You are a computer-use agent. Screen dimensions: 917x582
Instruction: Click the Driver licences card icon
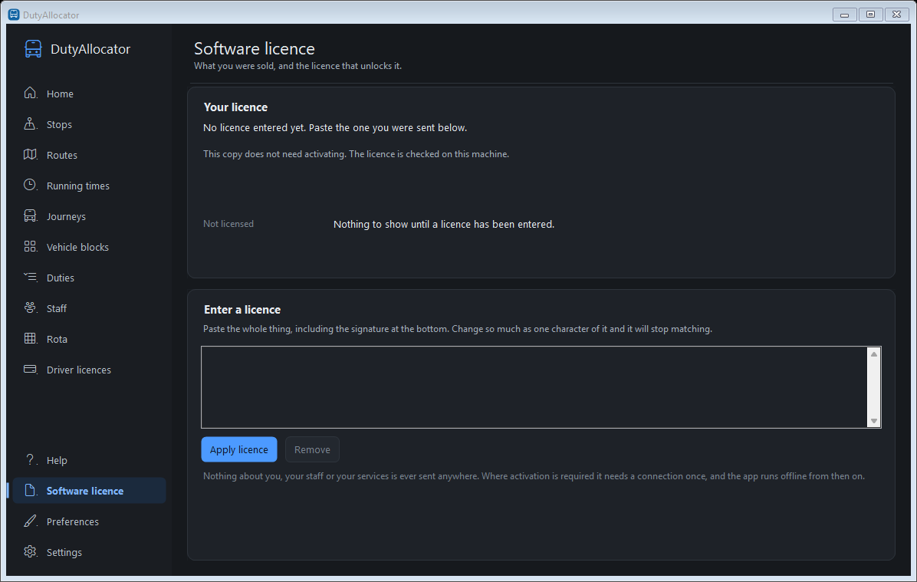pyautogui.click(x=31, y=369)
